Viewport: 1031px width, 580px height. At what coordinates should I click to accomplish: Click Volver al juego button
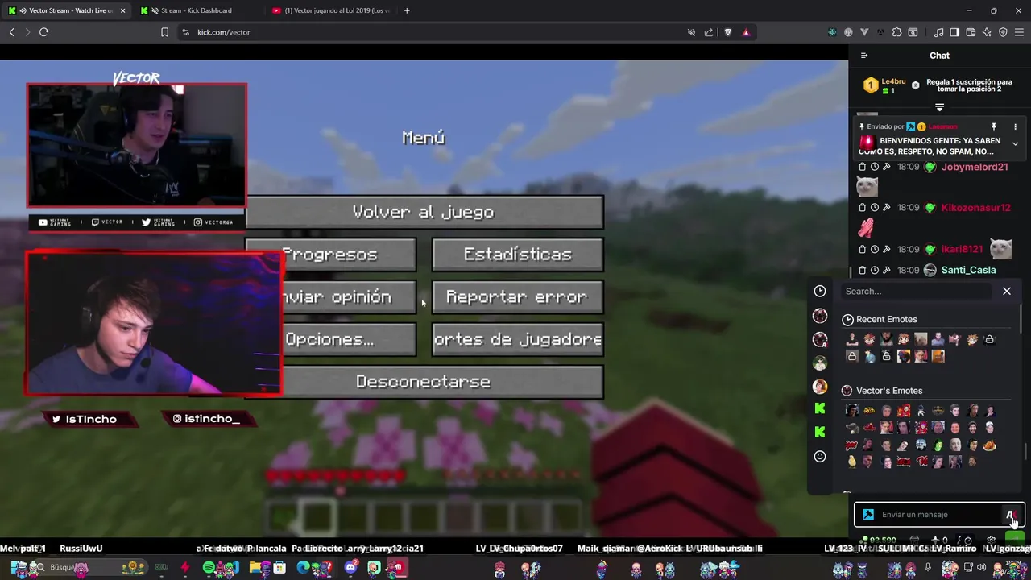424,212
